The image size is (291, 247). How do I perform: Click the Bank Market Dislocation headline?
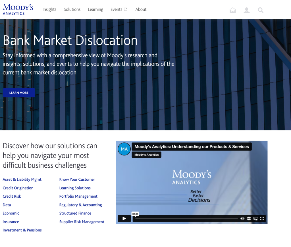click(70, 40)
